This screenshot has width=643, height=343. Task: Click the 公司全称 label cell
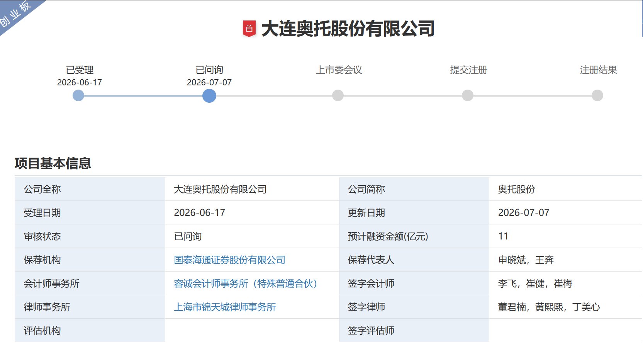(x=90, y=189)
